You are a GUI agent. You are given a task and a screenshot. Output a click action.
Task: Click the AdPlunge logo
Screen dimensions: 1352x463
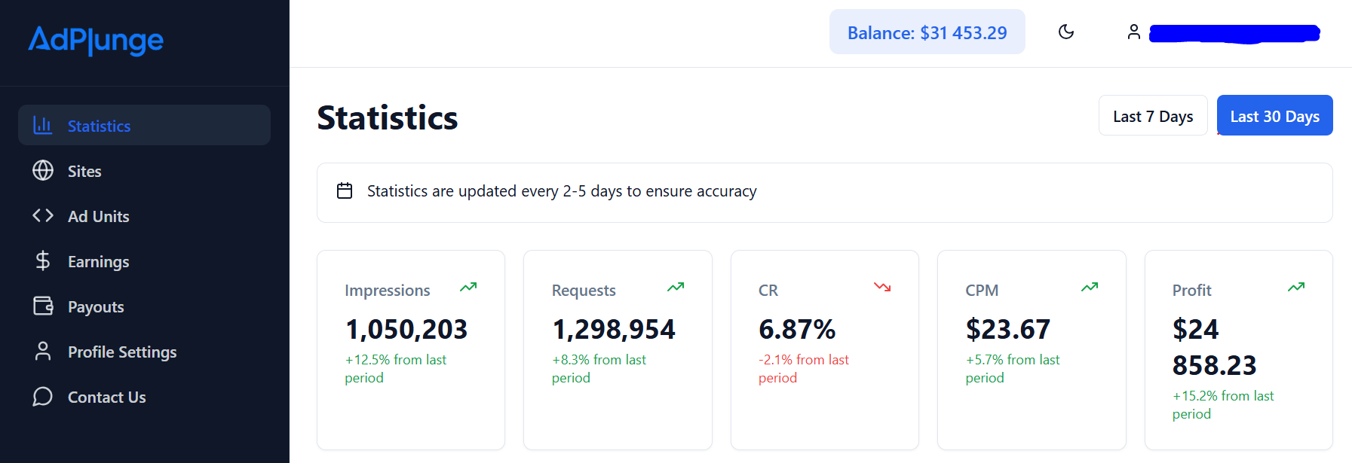pyautogui.click(x=96, y=41)
